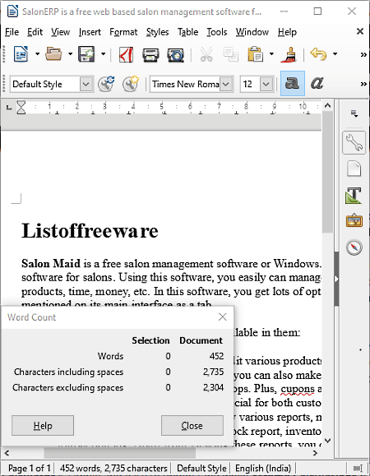The image size is (370, 476).
Task: Click the font name input field
Action: pos(185,84)
